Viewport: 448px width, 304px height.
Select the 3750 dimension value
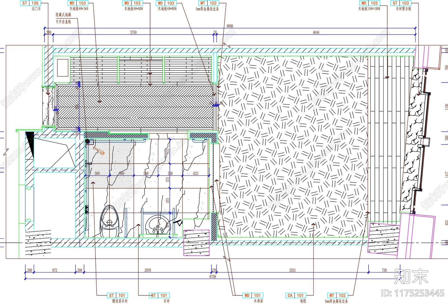click(133, 32)
